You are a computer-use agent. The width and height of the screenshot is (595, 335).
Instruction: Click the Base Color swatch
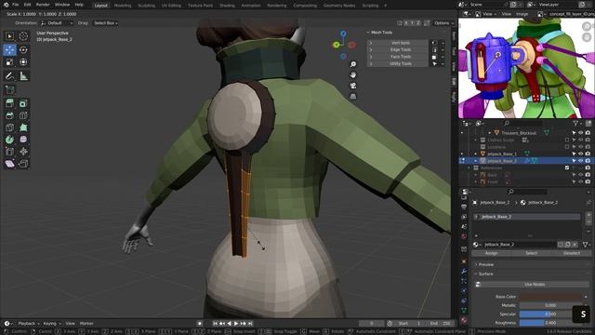pos(550,296)
